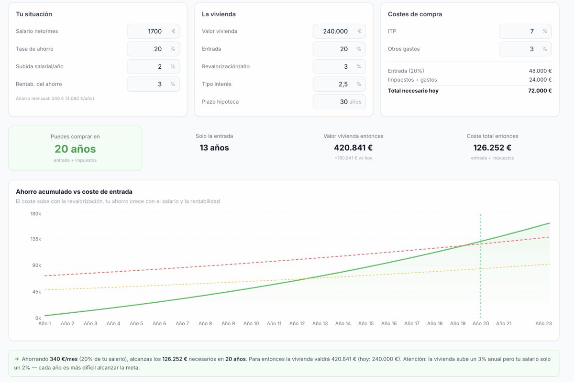Change the Entrada percentage under La vivienda
This screenshot has width=574, height=382.
(x=339, y=49)
